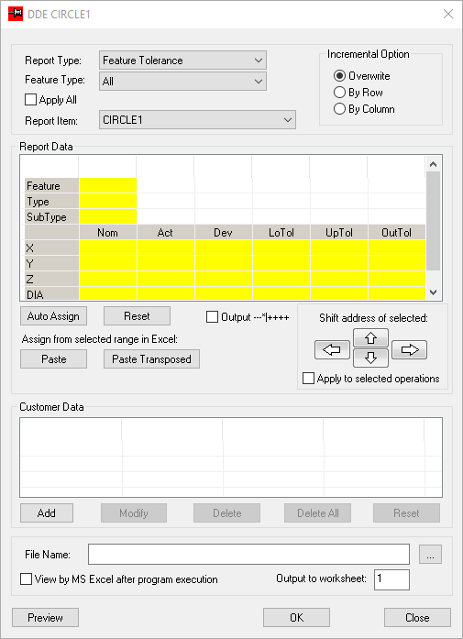Click the Report Data scroll down arrow
Image resolution: width=463 pixels, height=639 pixels.
[x=434, y=292]
